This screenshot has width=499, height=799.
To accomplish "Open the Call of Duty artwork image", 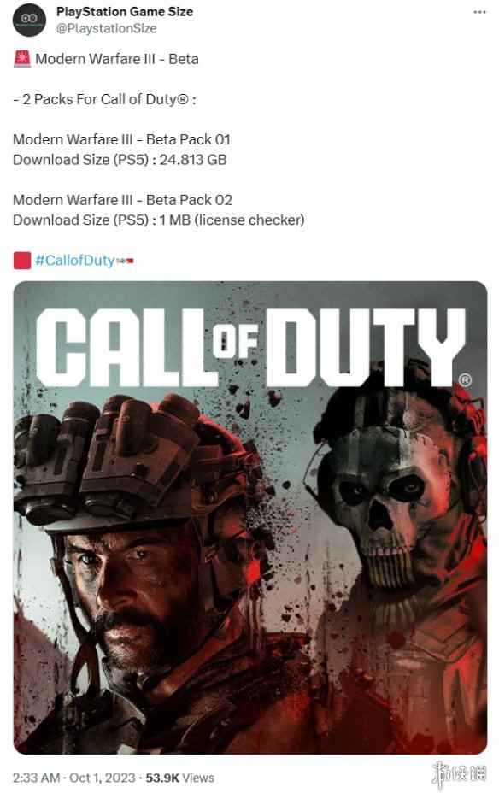I will click(249, 517).
